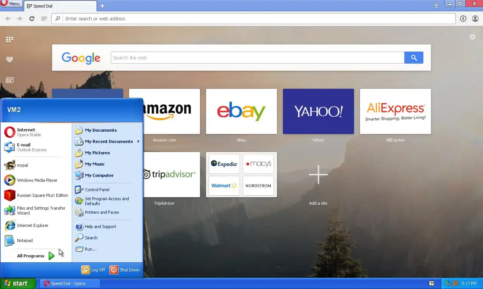Reload the page with refresh icon

pyautogui.click(x=32, y=18)
